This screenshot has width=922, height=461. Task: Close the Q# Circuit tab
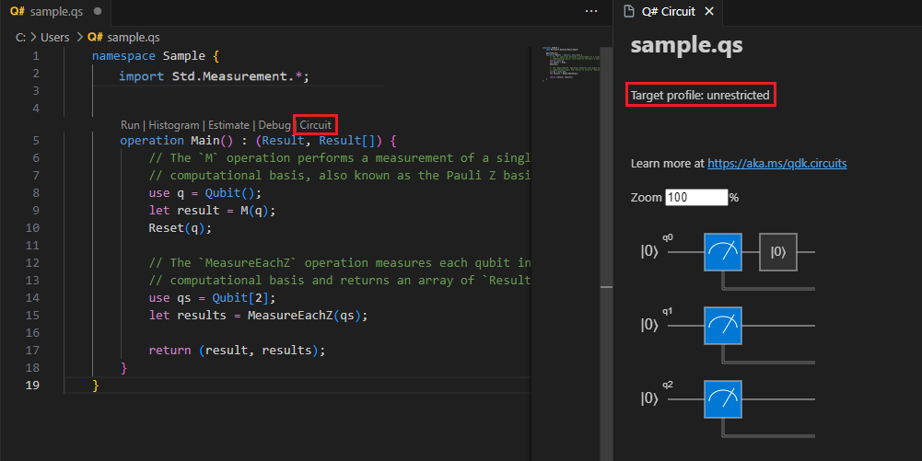tap(708, 11)
